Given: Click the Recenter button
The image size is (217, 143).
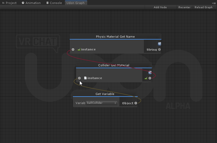Looking at the screenshot, I should pyautogui.click(x=184, y=7).
